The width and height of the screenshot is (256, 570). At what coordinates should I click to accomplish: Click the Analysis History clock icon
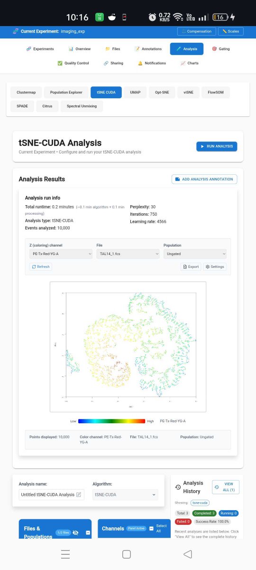pyautogui.click(x=178, y=487)
